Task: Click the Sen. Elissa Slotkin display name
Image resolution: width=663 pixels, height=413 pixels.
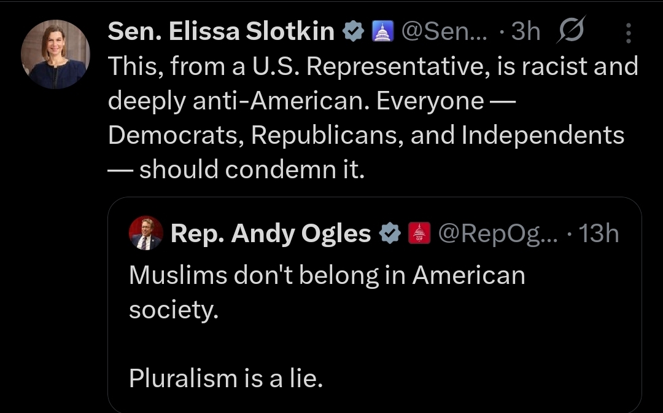Action: 221,32
